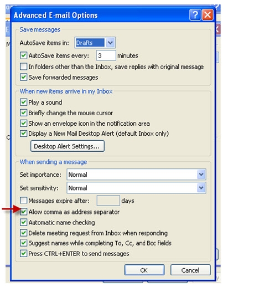This screenshot has width=264, height=292.
Task: Click the OK button
Action: (144, 270)
